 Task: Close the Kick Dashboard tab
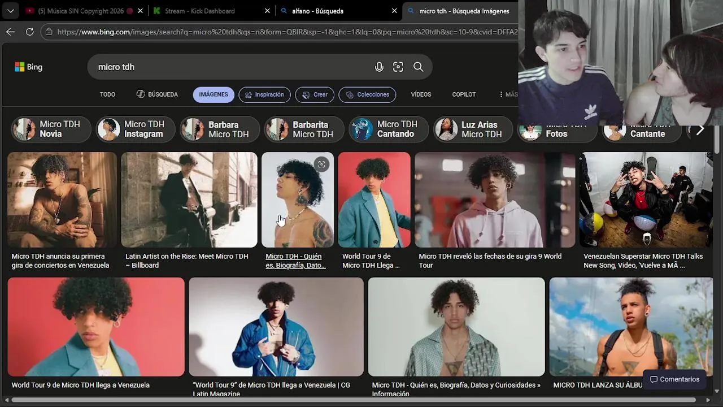click(x=267, y=11)
